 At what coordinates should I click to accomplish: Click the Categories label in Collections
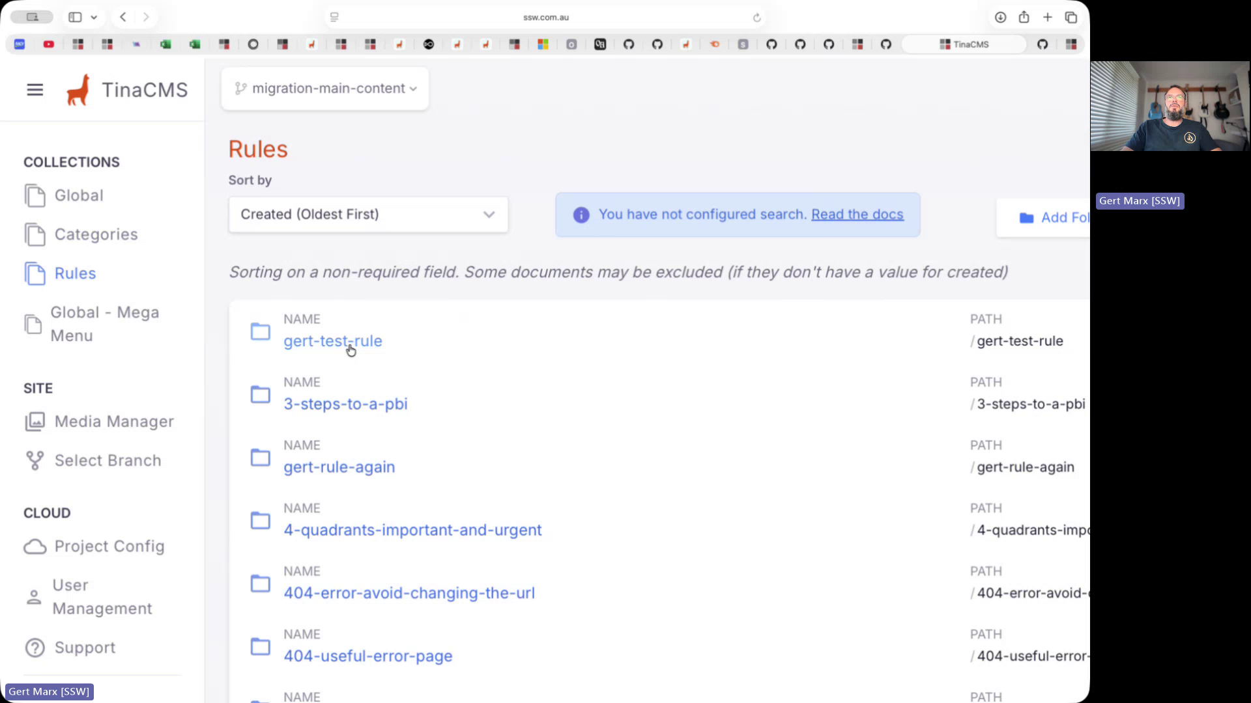(x=96, y=234)
